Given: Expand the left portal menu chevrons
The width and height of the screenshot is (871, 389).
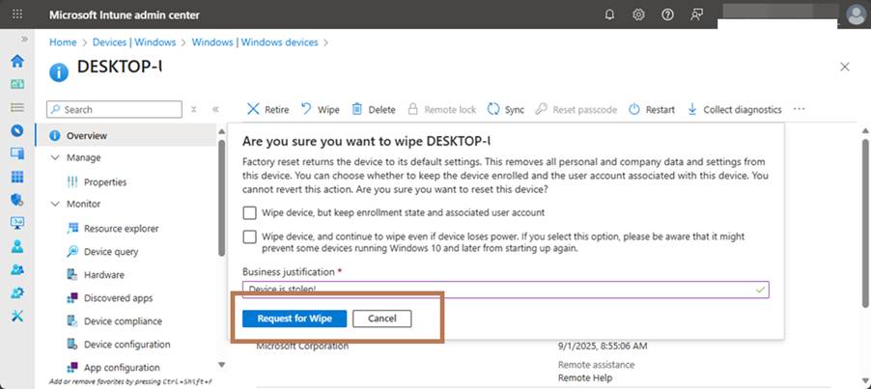Looking at the screenshot, I should (x=16, y=39).
